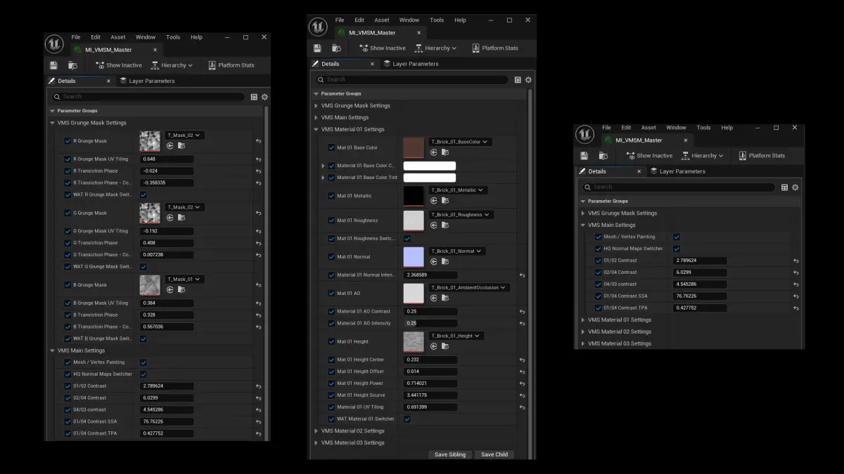844x474 pixels.
Task: Use selected asset for G Grunge Mask
Action: pos(170,218)
